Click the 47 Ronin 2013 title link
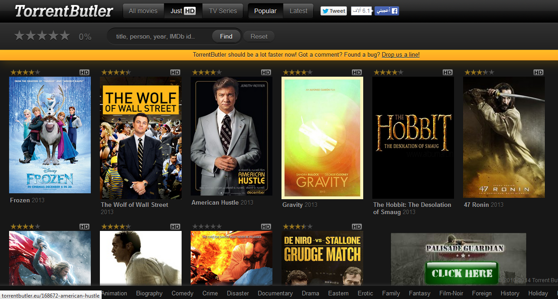The width and height of the screenshot is (558, 299). pyautogui.click(x=484, y=205)
